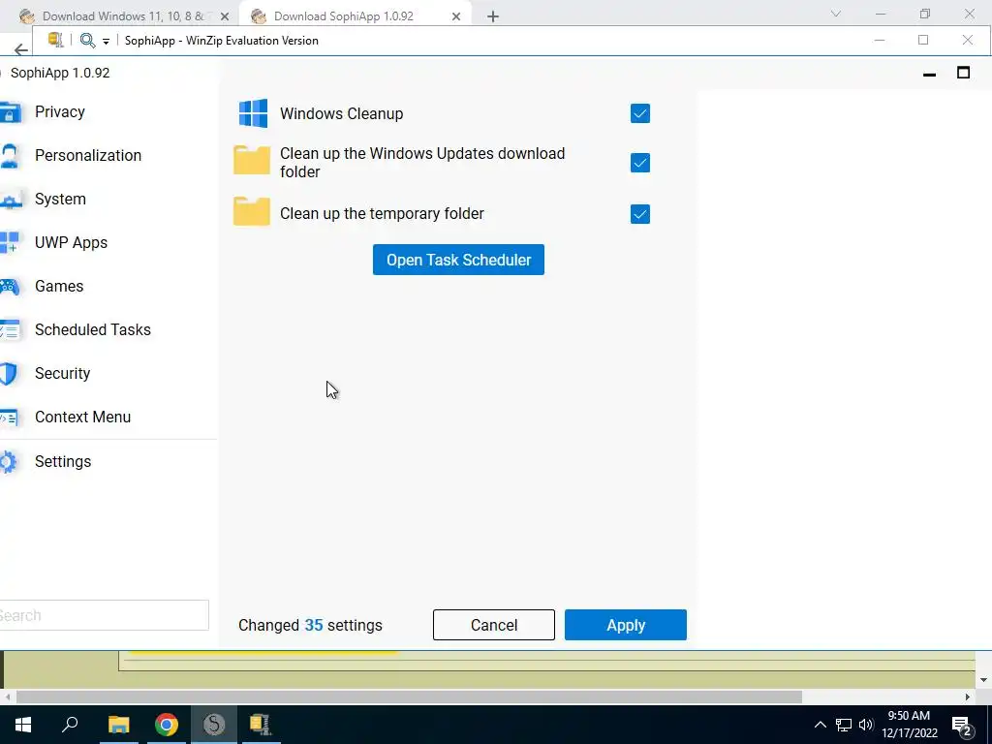
Task: Maximize the SophiApp window
Action: 963,73
